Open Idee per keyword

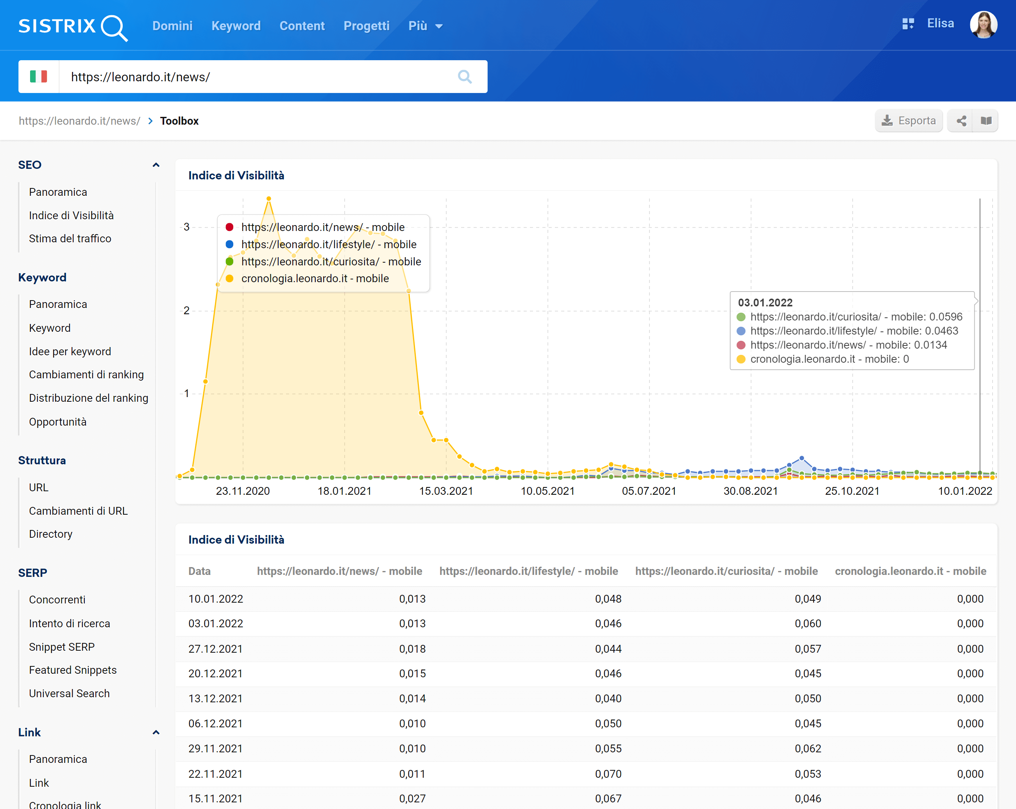[x=70, y=351]
